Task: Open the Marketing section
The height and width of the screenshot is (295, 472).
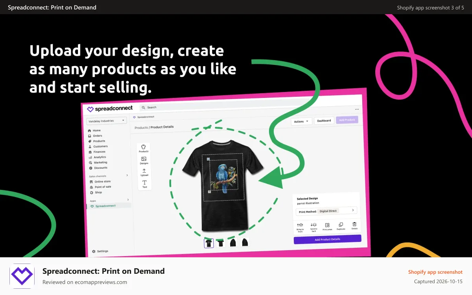Action: point(98,162)
